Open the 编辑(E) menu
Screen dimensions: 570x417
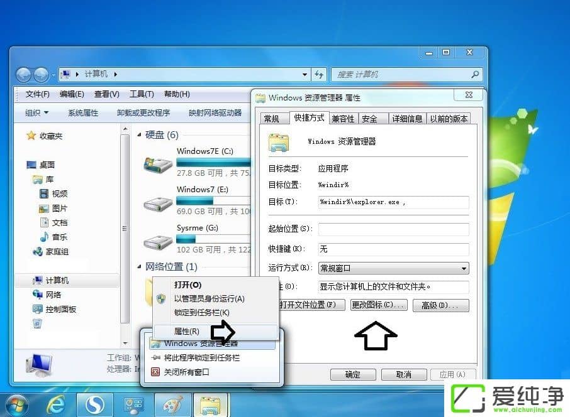click(x=72, y=94)
